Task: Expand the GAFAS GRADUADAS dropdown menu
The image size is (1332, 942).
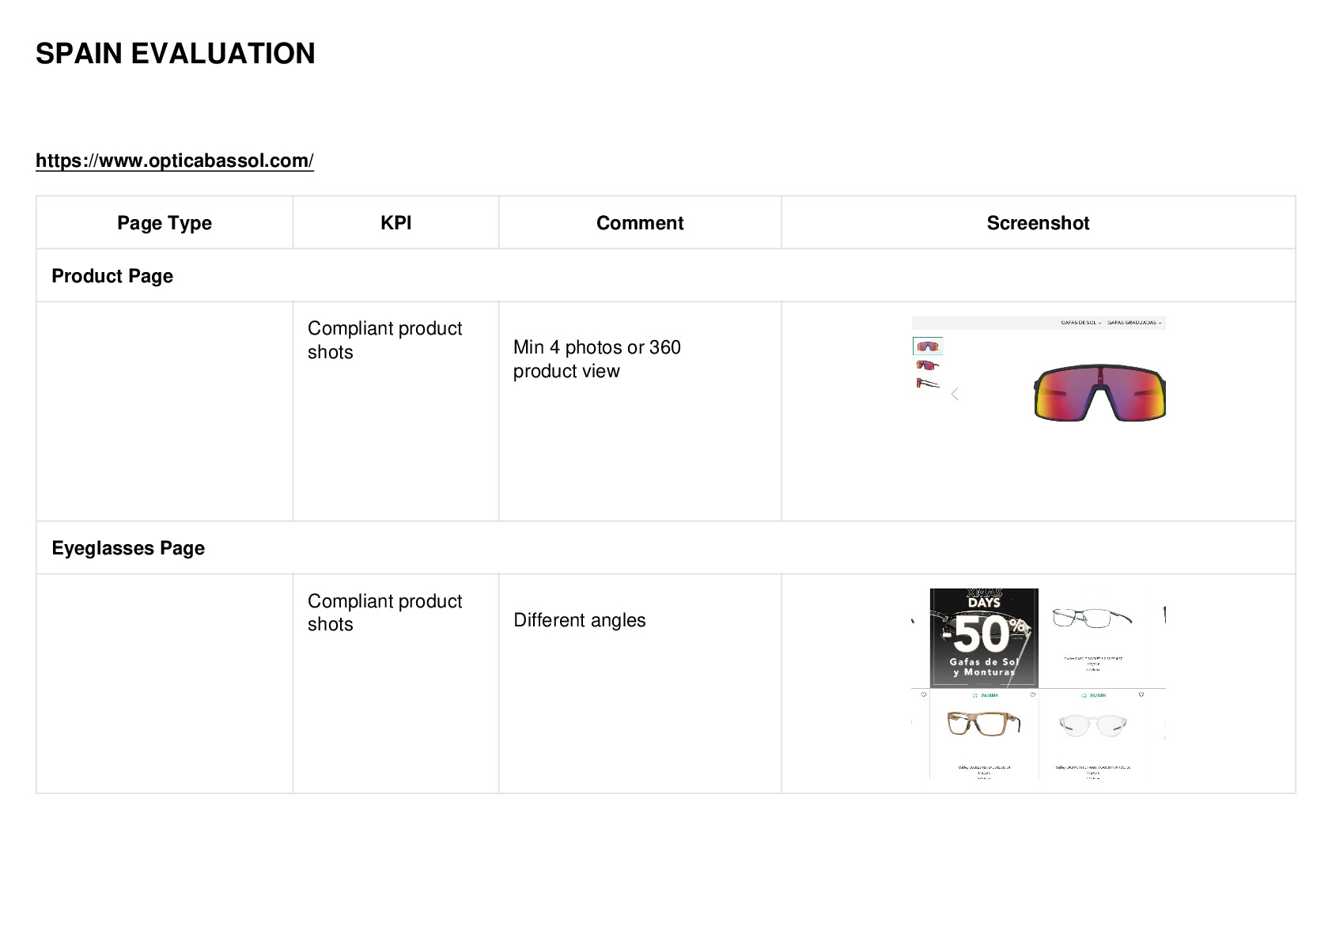Action: [x=1134, y=323]
